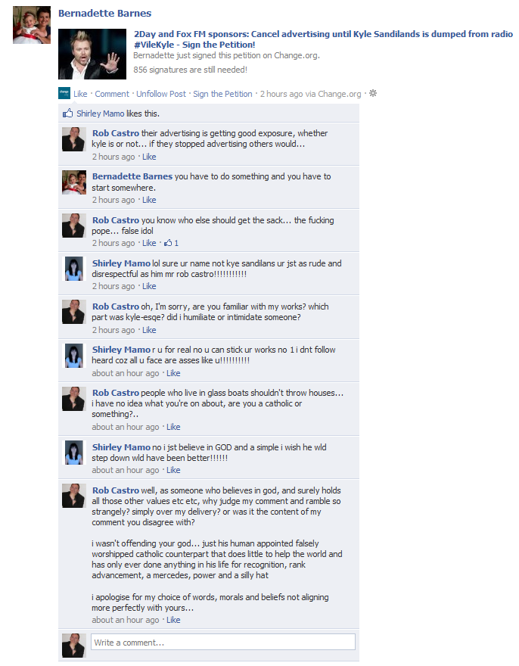Click Shirley Mamo's name in the likes line
This screenshot has width=519, height=666.
tap(100, 114)
